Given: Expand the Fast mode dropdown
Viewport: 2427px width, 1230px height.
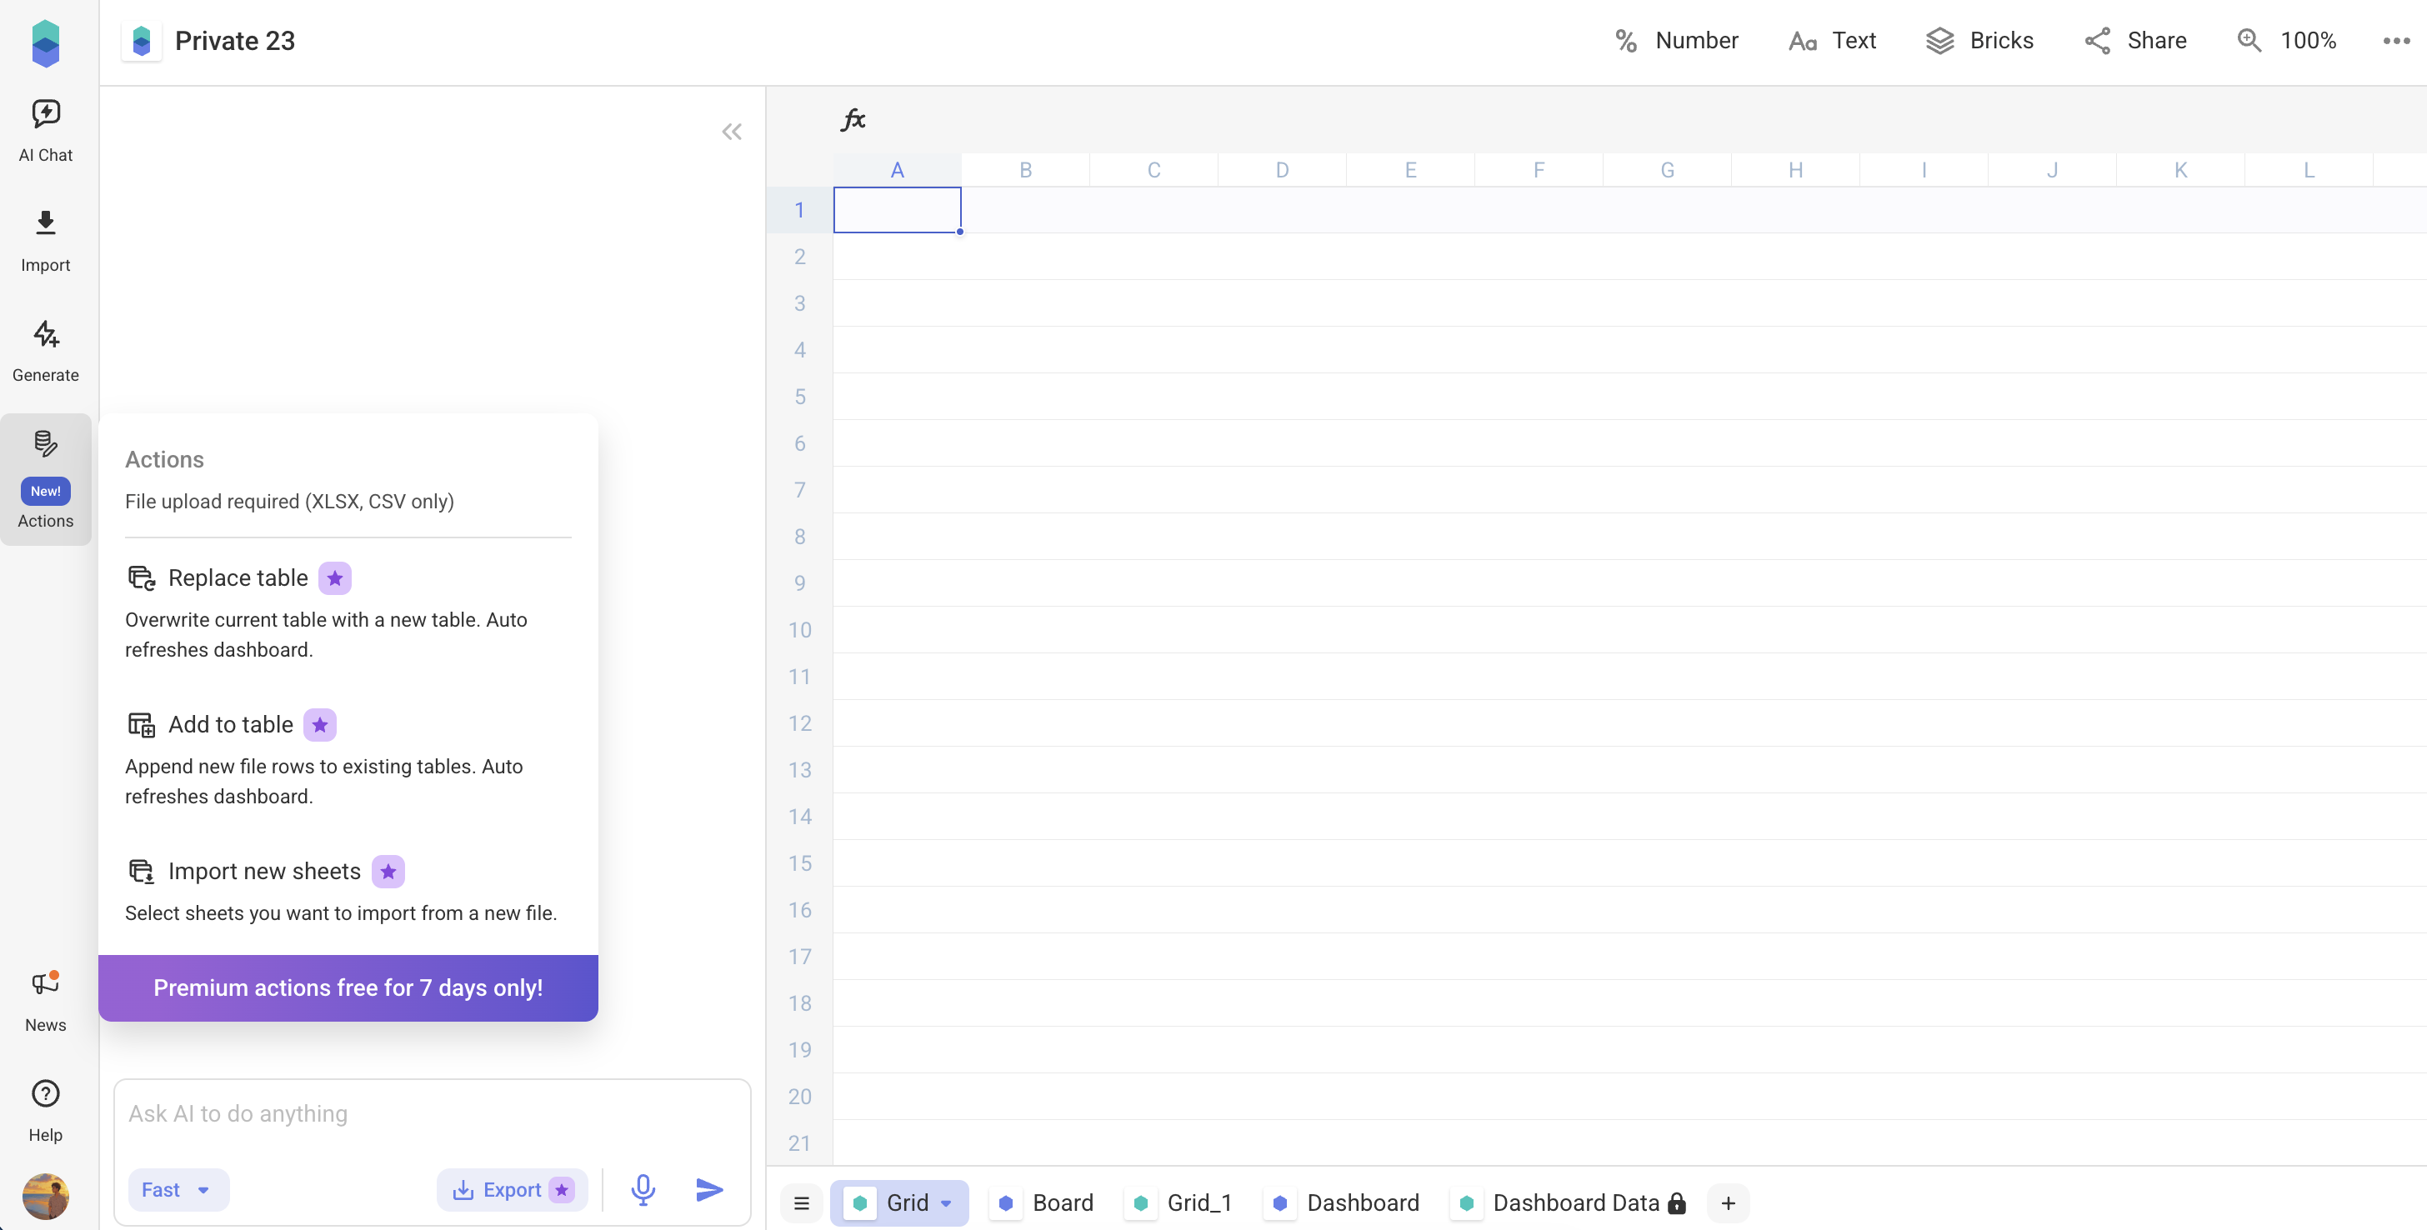Looking at the screenshot, I should (x=178, y=1189).
